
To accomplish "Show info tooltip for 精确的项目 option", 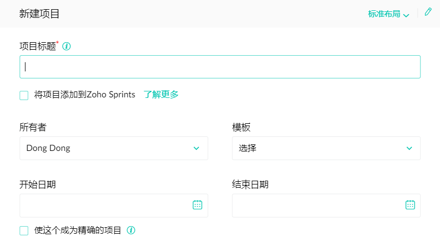I will 131,230.
